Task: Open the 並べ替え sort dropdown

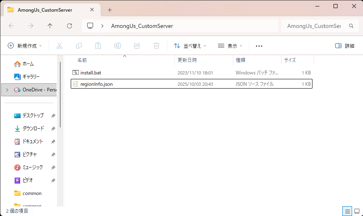Action: 190,46
